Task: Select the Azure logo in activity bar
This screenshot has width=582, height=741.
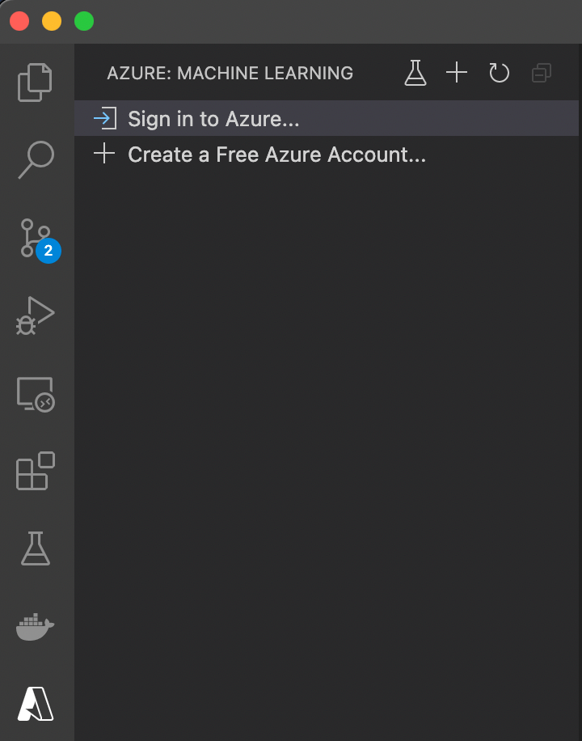Action: pyautogui.click(x=36, y=704)
